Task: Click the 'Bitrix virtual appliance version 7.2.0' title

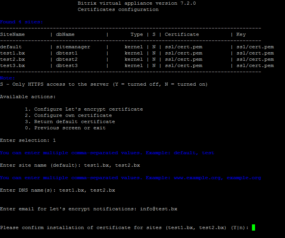Action: (x=137, y=3)
